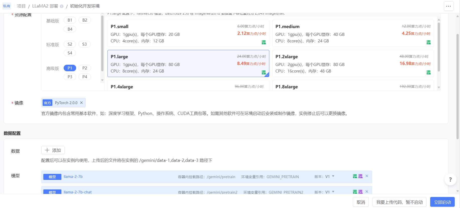Image resolution: width=460 pixels, height=208 pixels.
Task: Click the green server icon on P1.2xlarge card
Action: tap(428, 73)
